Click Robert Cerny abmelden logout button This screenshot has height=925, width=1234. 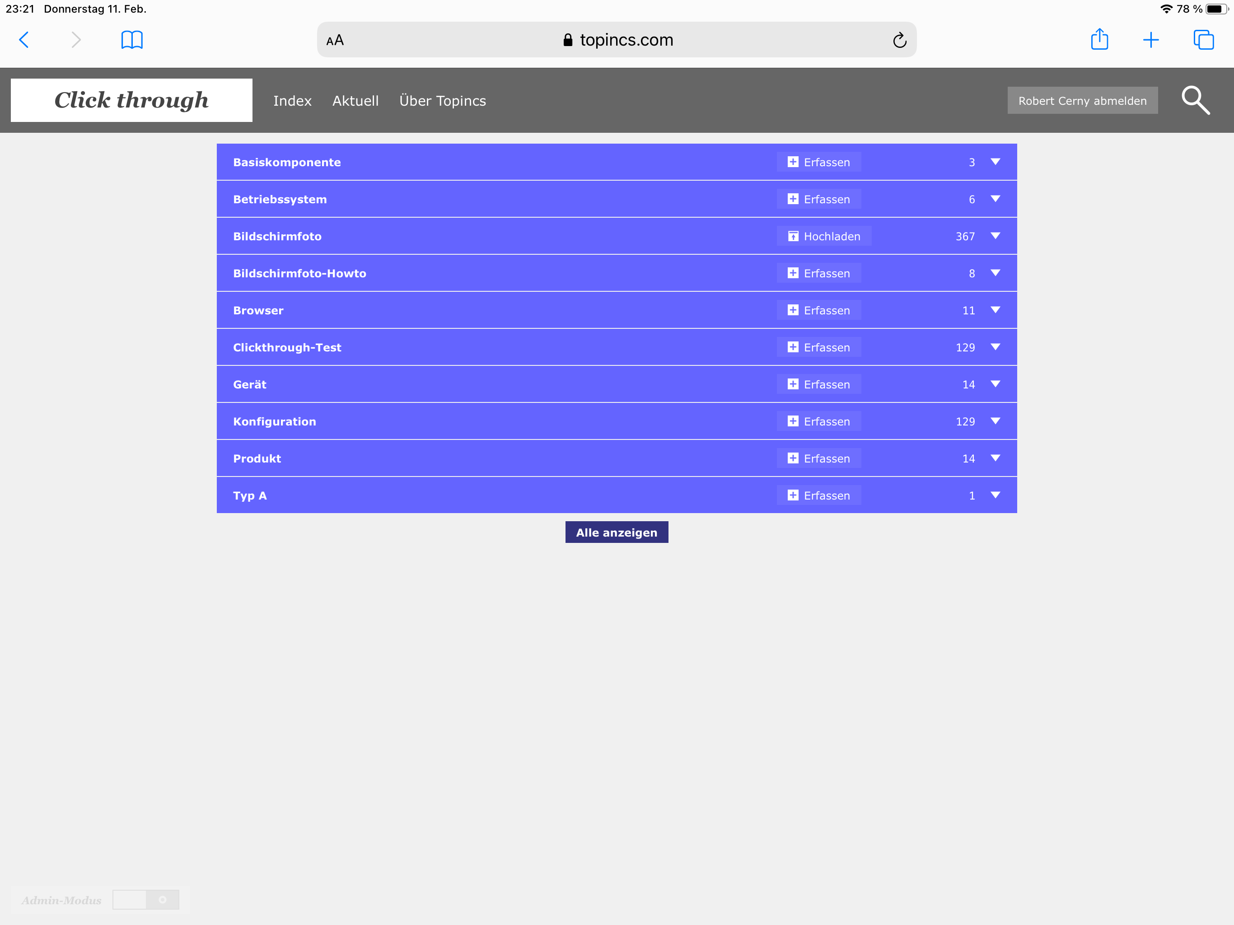pyautogui.click(x=1082, y=100)
